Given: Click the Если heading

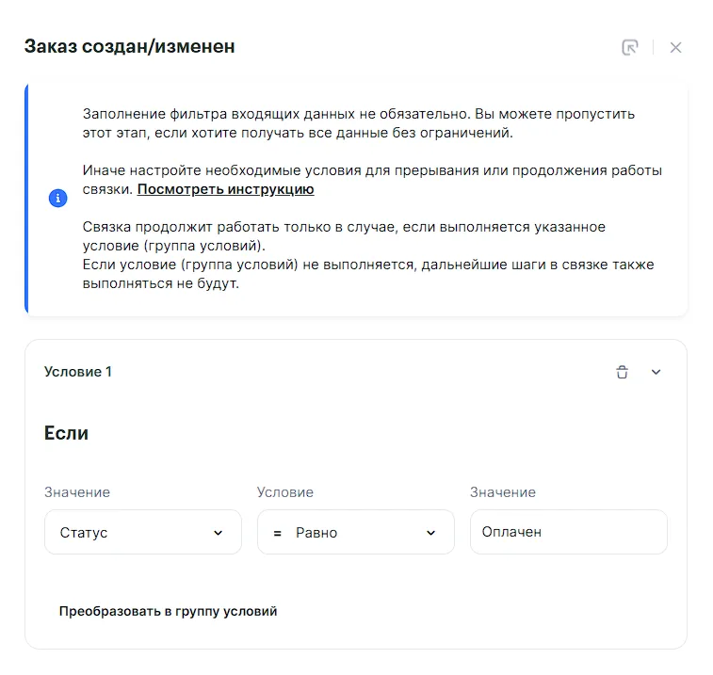Looking at the screenshot, I should 66,433.
